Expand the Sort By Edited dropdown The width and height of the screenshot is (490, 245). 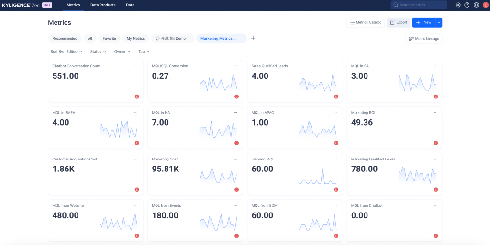pos(74,51)
